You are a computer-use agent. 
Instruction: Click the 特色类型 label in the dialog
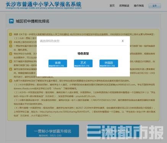pyautogui.click(x=83, y=53)
